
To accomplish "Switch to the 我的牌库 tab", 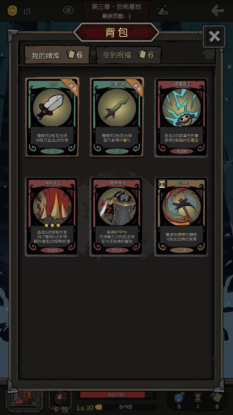I will (57, 55).
